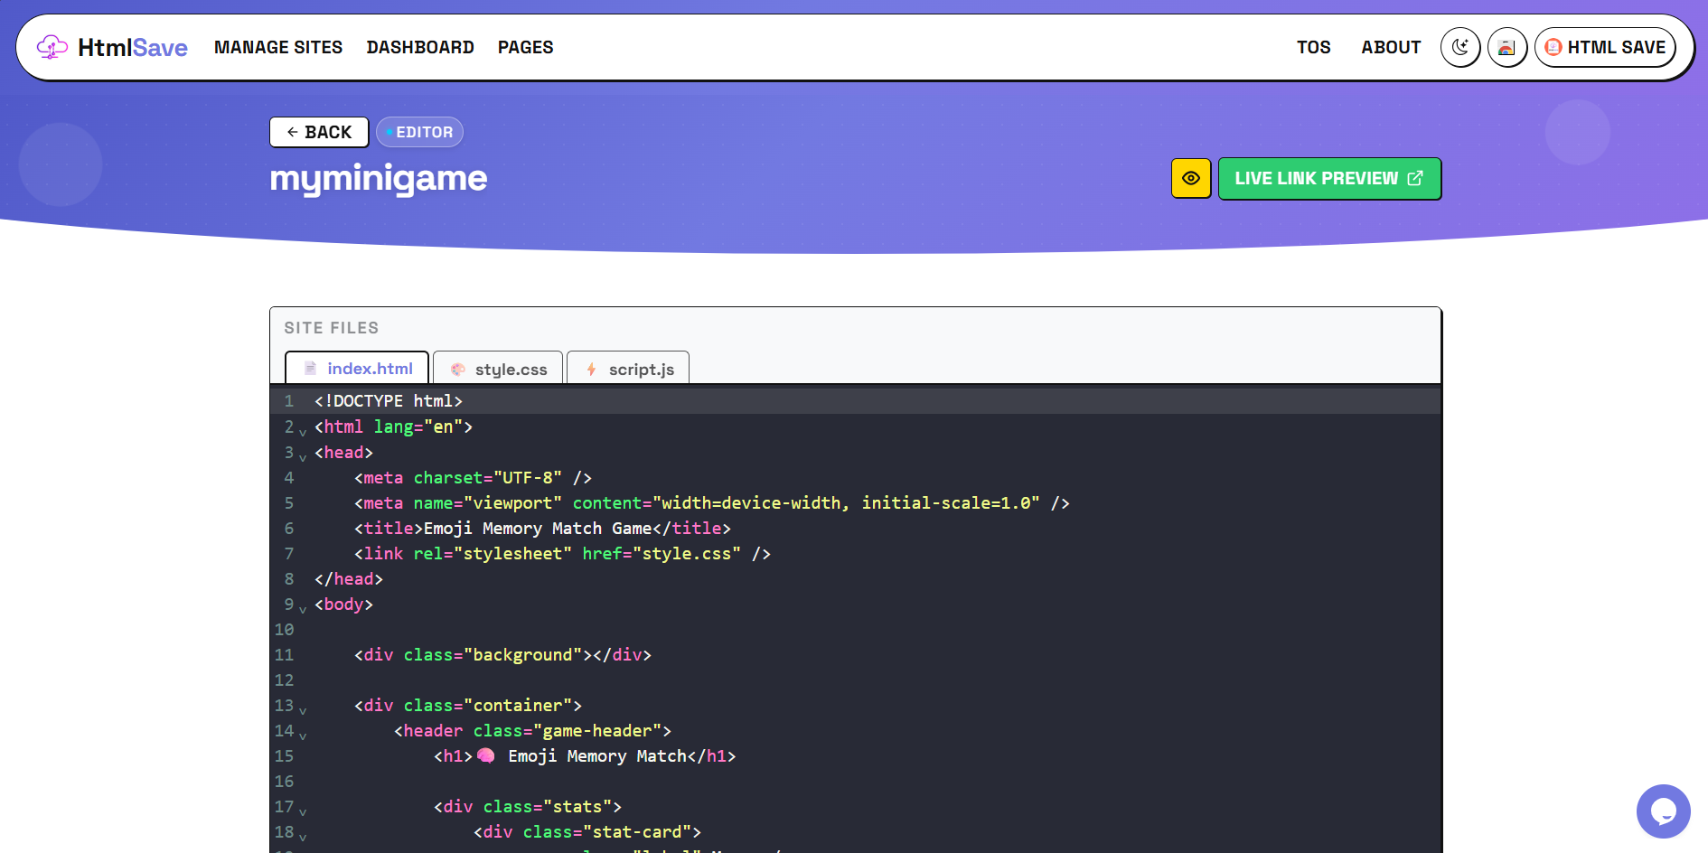
Task: Click the SITE FILES heading
Action: pyautogui.click(x=332, y=328)
